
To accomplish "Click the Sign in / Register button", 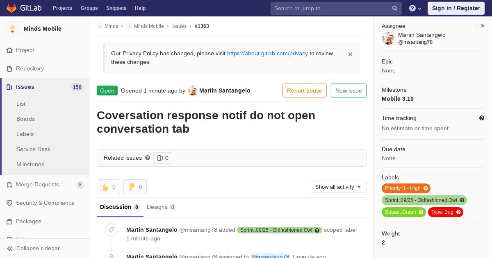I will [x=456, y=8].
